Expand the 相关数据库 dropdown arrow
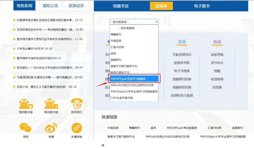Image resolution: width=254 pixels, height=148 pixels. (156, 22)
